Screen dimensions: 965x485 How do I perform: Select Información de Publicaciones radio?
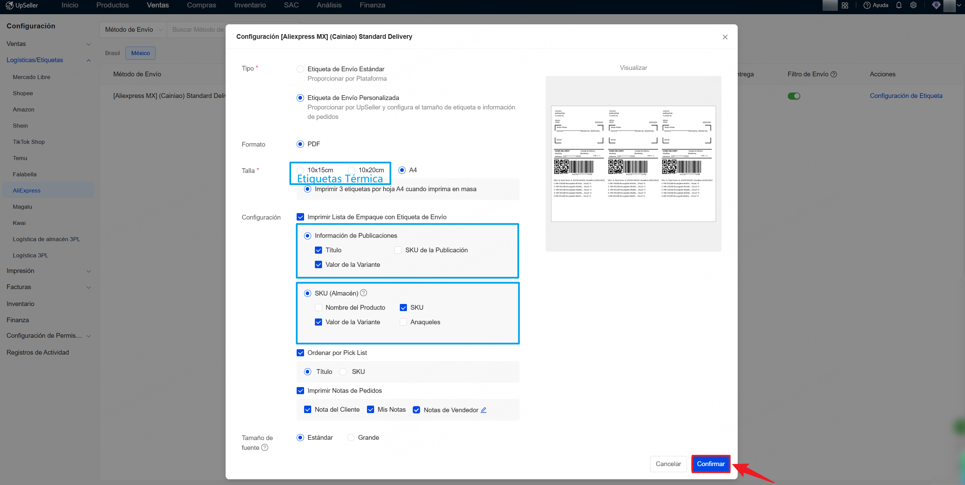(307, 236)
